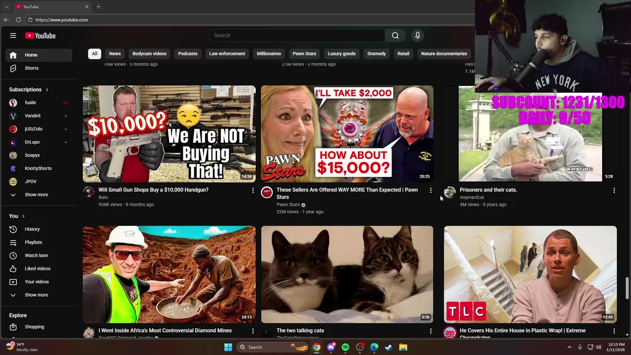This screenshot has width=631, height=355.
Task: Click the YouTube search input field
Action: [297, 35]
